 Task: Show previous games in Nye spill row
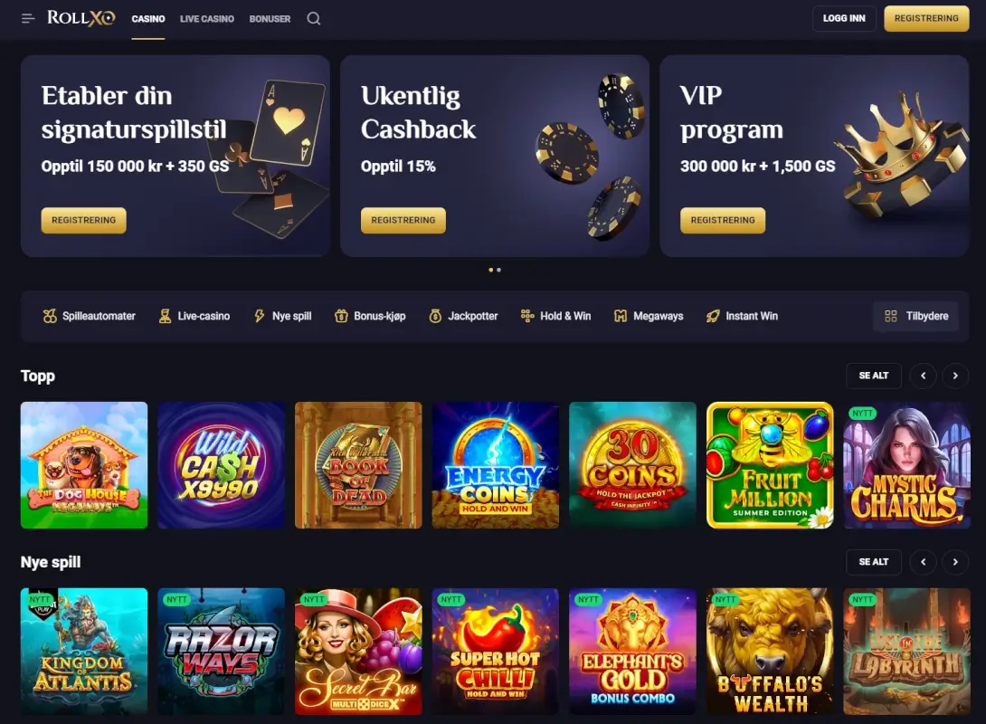click(923, 562)
